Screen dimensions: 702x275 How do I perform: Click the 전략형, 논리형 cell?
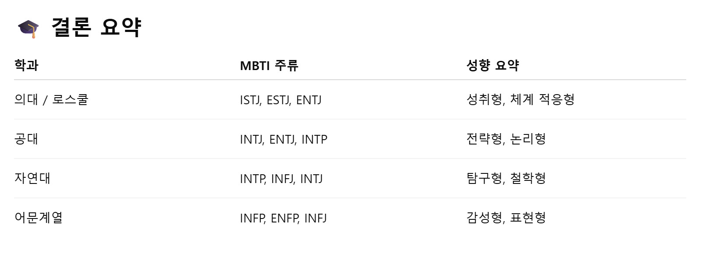coord(506,139)
